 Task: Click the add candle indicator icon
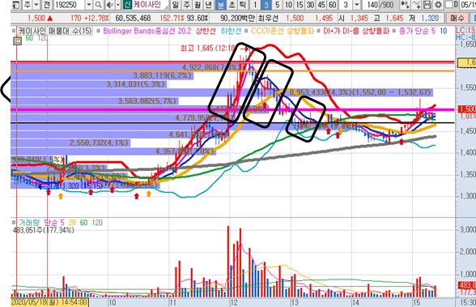click(x=405, y=5)
